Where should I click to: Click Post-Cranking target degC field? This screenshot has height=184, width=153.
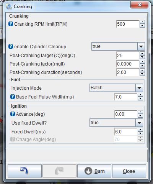click(128, 55)
